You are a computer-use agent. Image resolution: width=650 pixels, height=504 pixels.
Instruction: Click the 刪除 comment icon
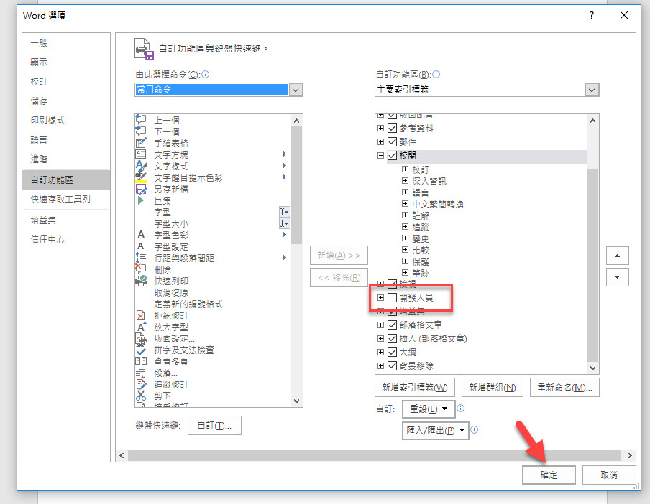(140, 269)
